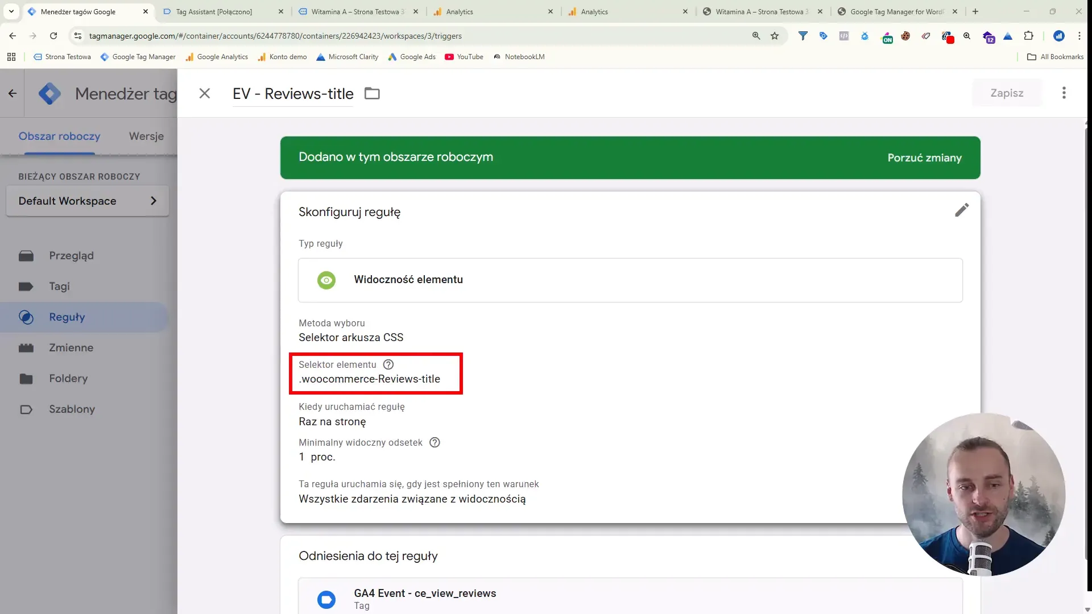The width and height of the screenshot is (1092, 614).
Task: Open Foldery in the sidebar
Action: [68, 379]
